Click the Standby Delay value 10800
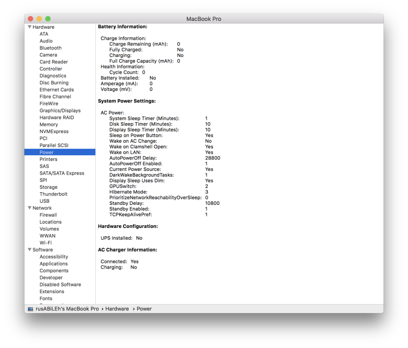408x348 pixels. click(212, 203)
